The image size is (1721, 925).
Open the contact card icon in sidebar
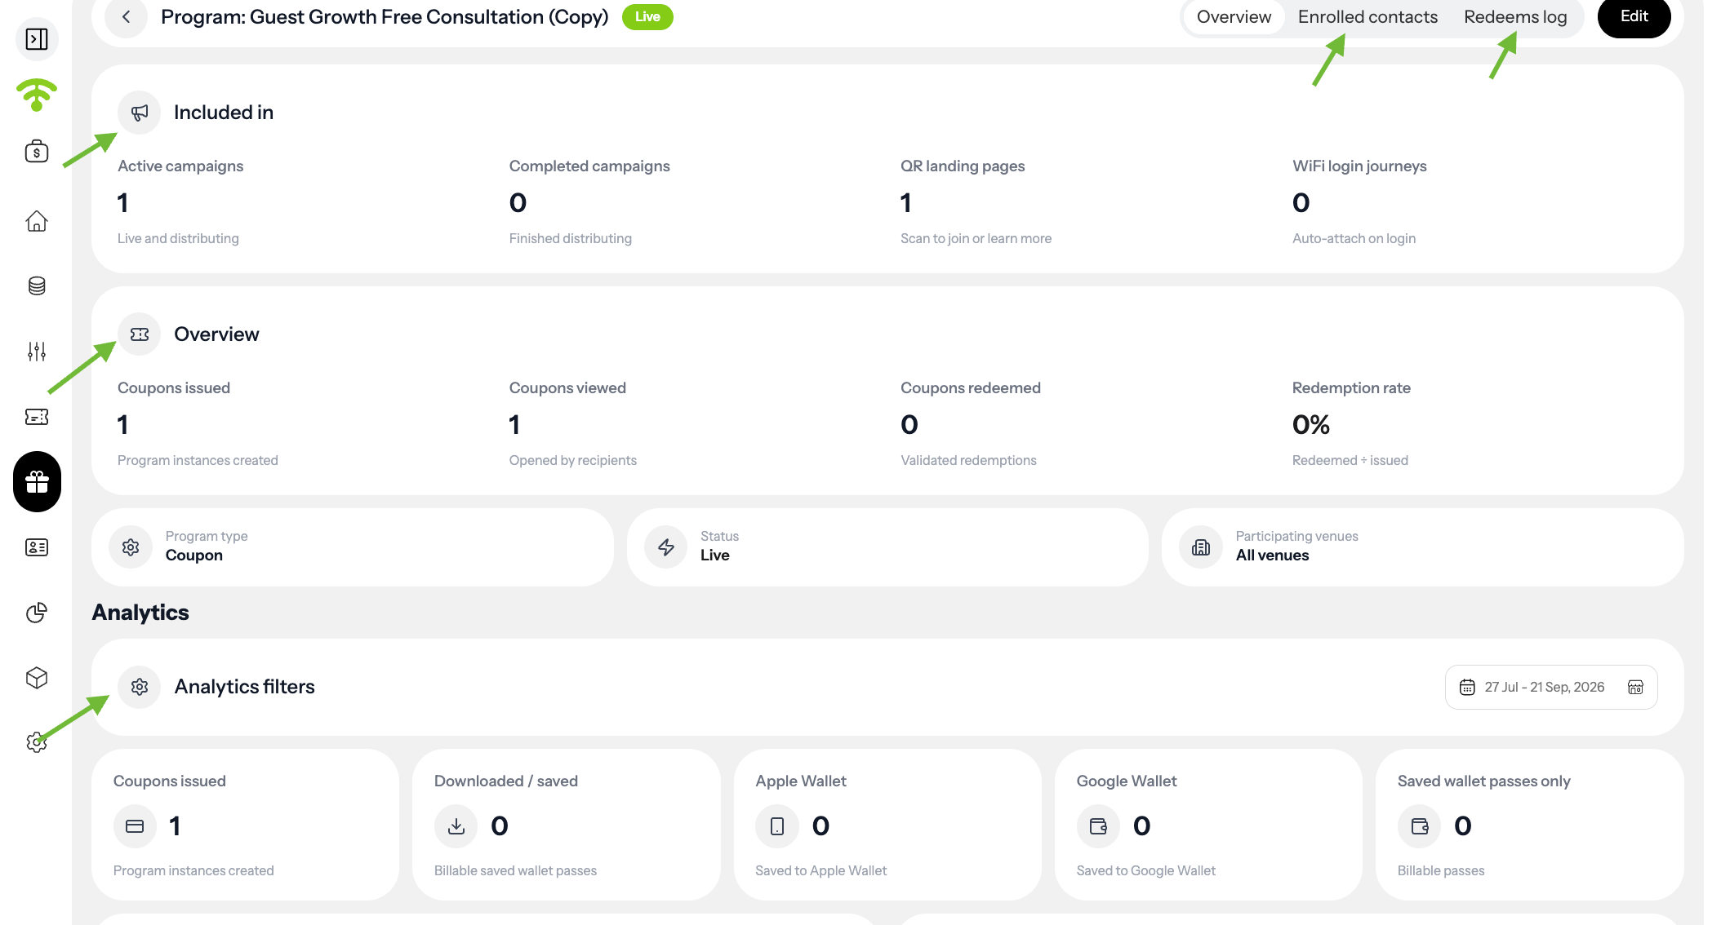tap(37, 547)
